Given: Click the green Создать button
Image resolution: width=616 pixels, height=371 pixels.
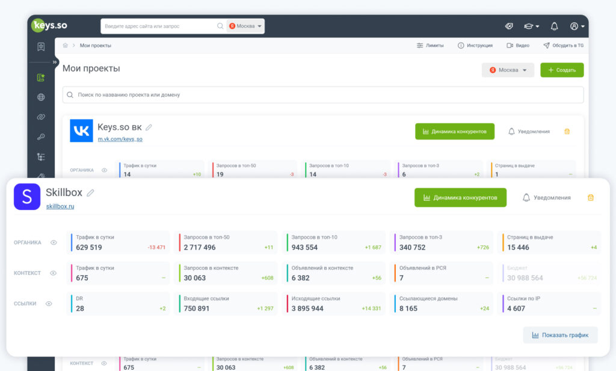Looking at the screenshot, I should (x=562, y=70).
